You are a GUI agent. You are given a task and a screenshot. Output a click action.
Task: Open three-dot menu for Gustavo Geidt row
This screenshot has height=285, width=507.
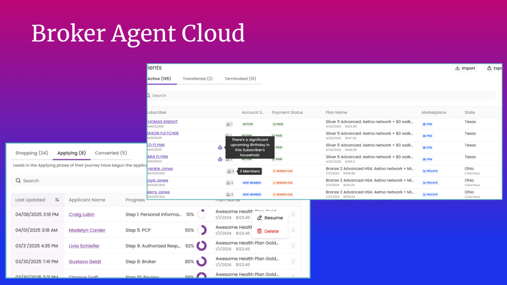(293, 262)
